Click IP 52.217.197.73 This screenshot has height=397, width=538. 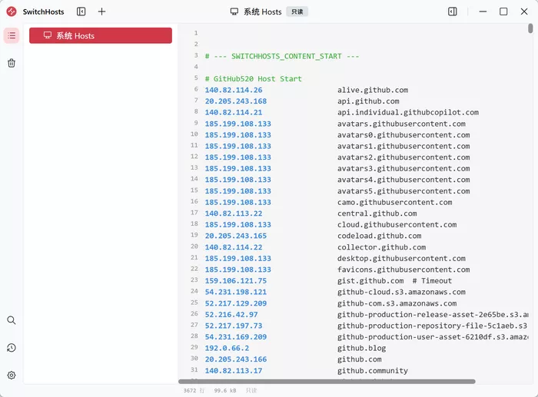click(x=234, y=326)
